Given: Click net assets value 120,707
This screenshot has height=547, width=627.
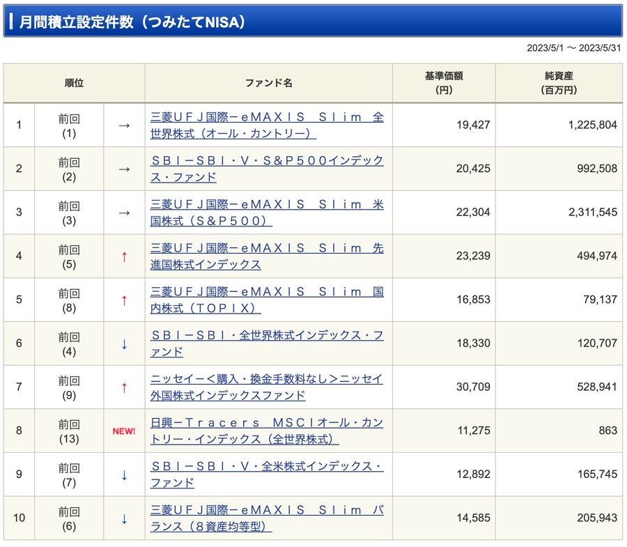Looking at the screenshot, I should [598, 343].
